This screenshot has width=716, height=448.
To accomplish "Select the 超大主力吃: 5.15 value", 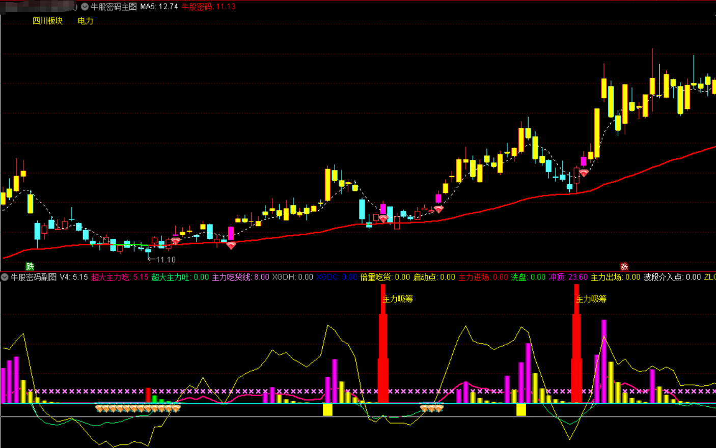I will [x=120, y=277].
